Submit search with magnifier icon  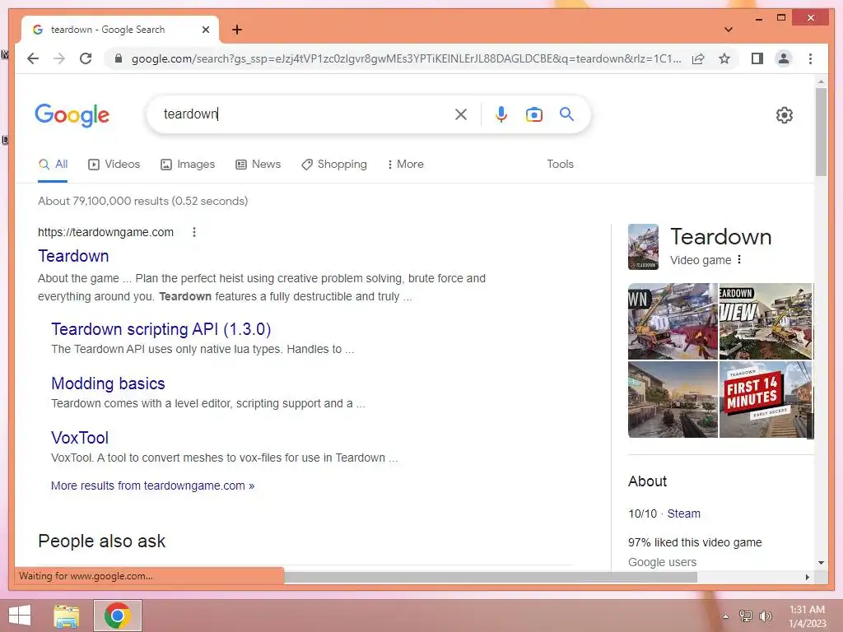(566, 114)
